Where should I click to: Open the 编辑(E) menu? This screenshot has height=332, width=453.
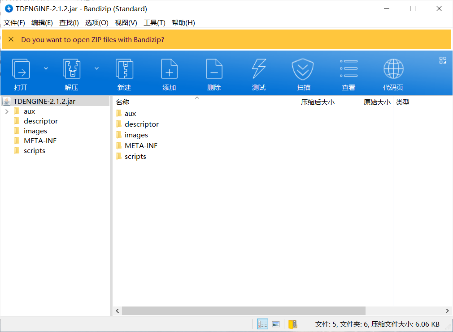point(42,23)
